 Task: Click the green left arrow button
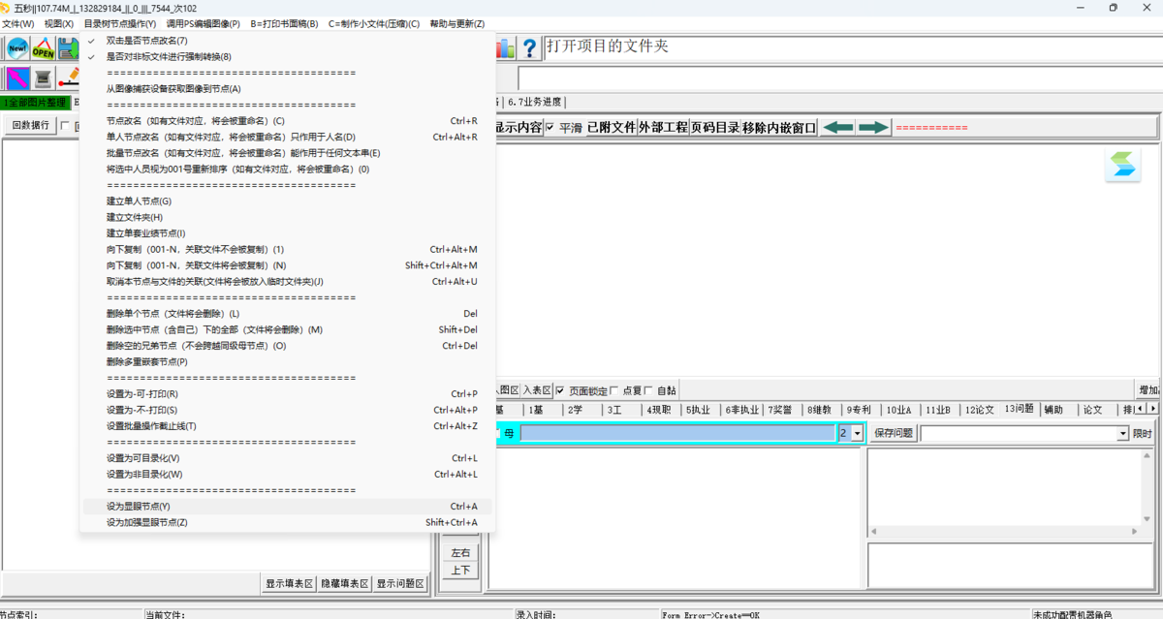pos(838,127)
